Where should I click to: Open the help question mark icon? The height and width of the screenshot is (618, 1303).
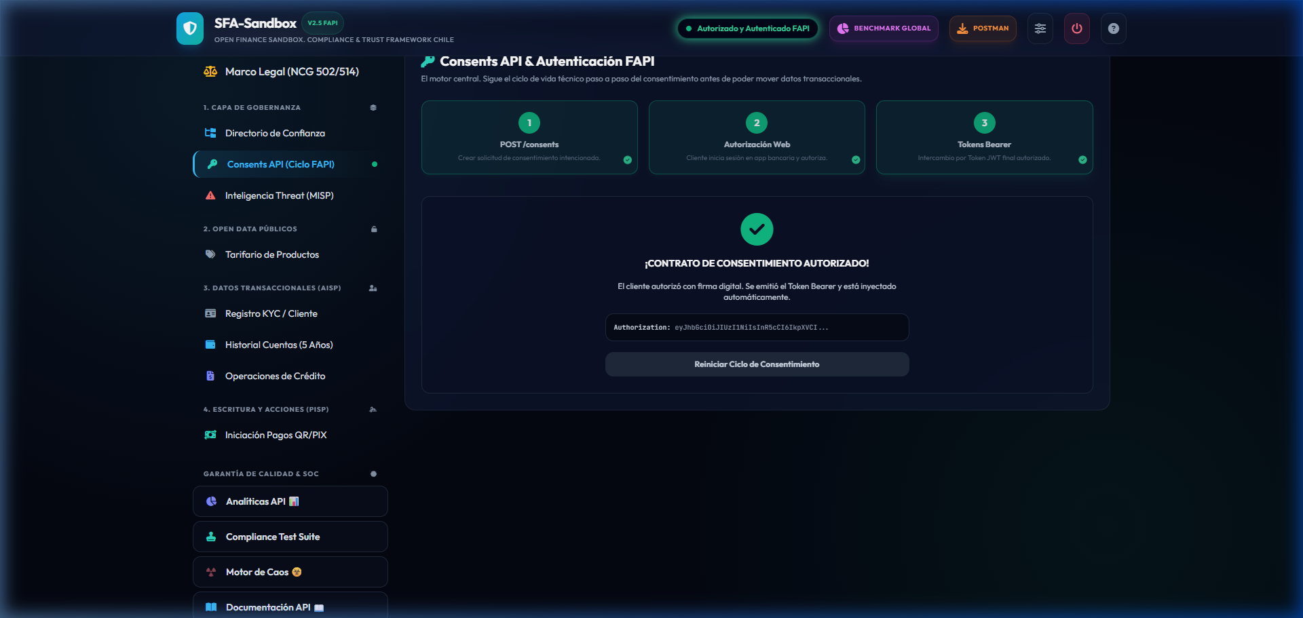(1113, 28)
